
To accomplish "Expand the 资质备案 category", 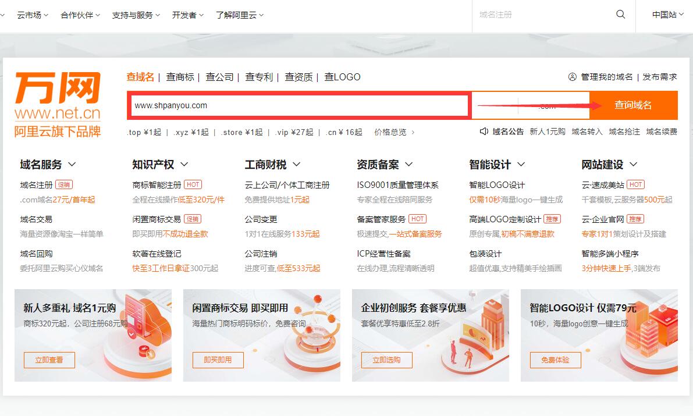I will tap(385, 165).
